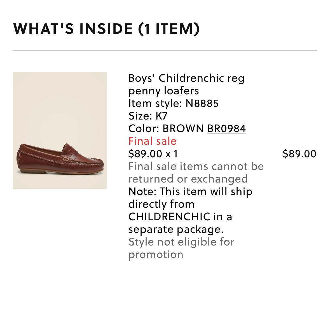330x311 pixels.
Task: Click the Boys' Childrenchic penny loafers title
Action: (x=186, y=78)
